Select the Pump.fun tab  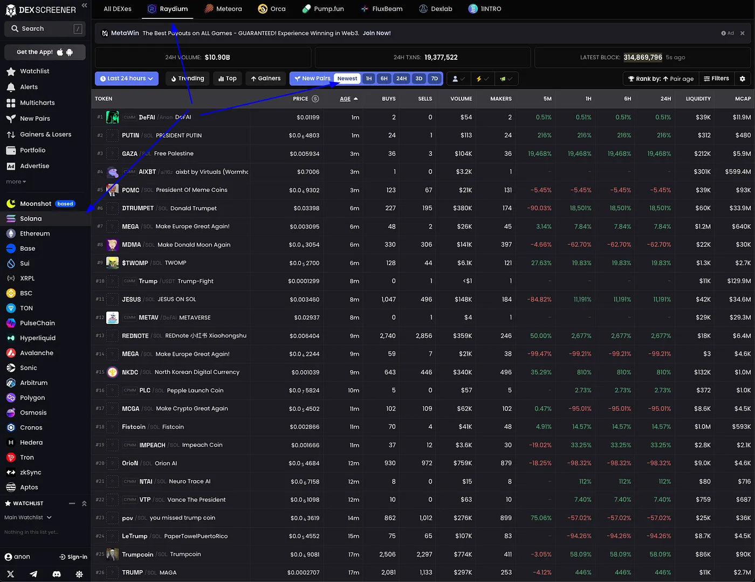(323, 9)
